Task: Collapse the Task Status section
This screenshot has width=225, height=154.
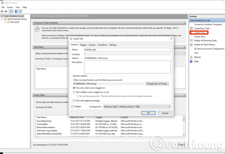Action: tap(184, 47)
